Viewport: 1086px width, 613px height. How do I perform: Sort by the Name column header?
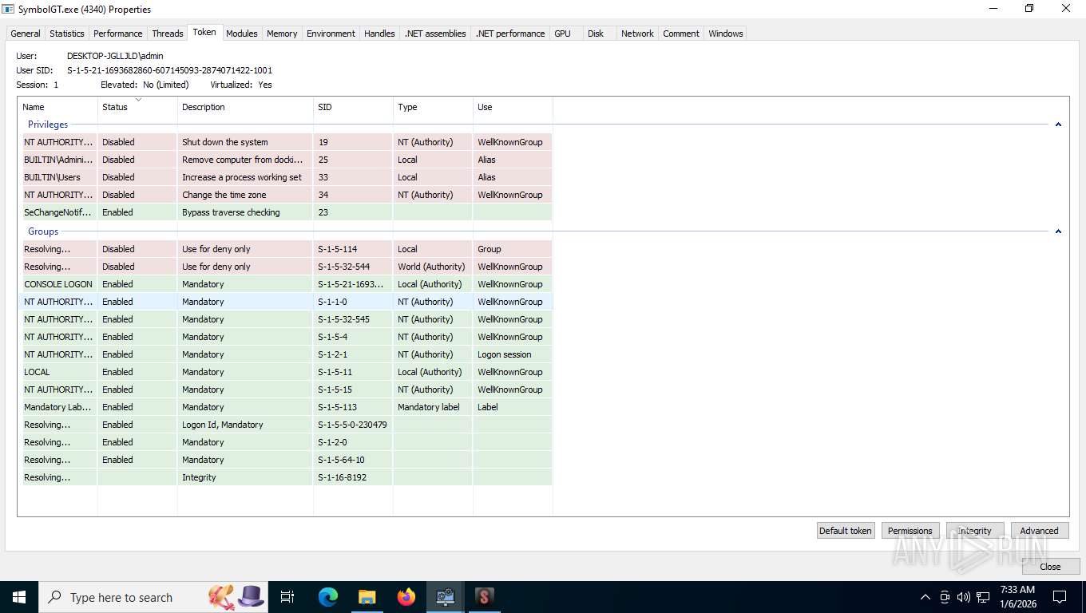point(57,107)
